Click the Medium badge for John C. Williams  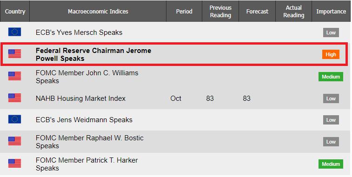point(331,77)
